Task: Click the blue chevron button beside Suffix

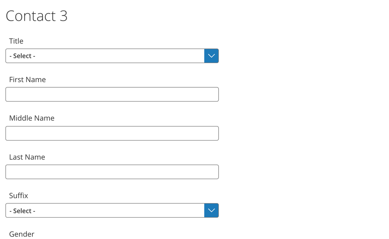Action: (211, 211)
